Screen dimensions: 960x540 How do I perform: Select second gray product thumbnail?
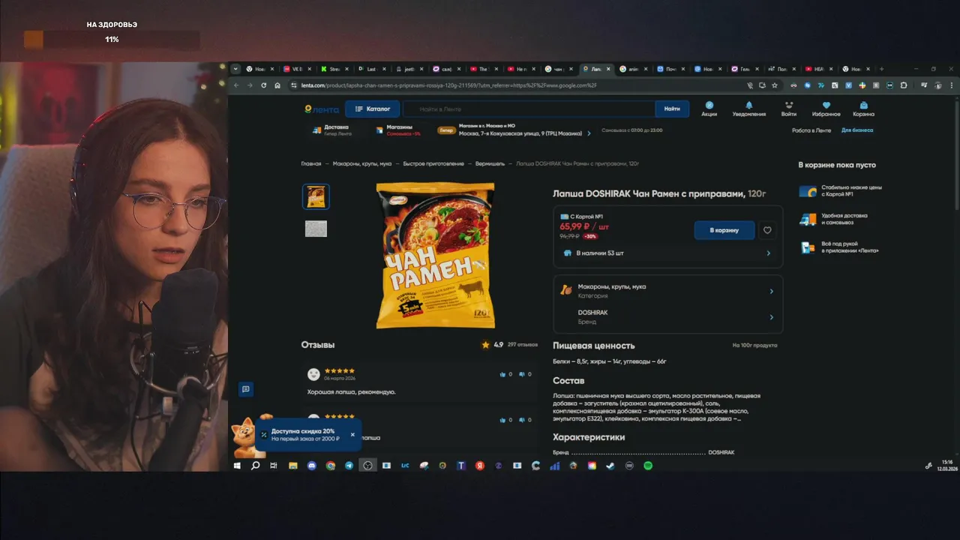point(316,229)
